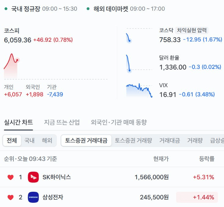Toggle the heart favorite for 삼성전자
The width and height of the screenshot is (224, 207).
(10, 198)
